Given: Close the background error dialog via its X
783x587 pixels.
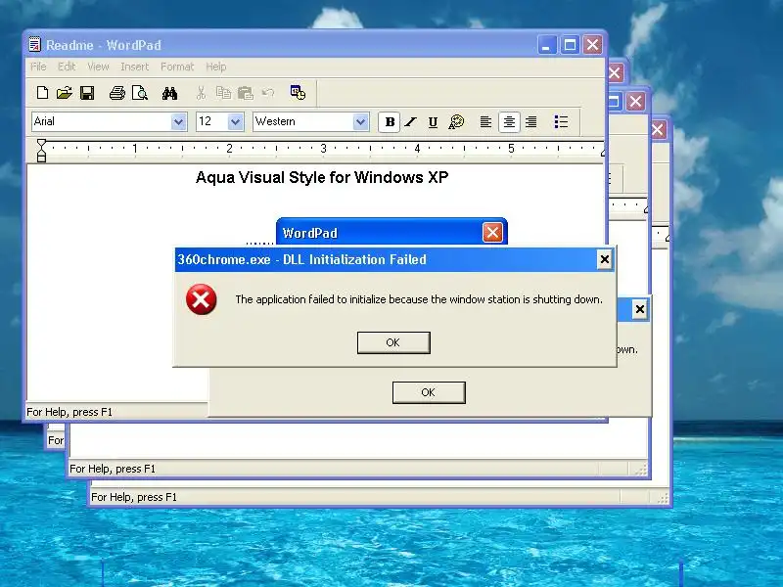Looking at the screenshot, I should [x=640, y=309].
